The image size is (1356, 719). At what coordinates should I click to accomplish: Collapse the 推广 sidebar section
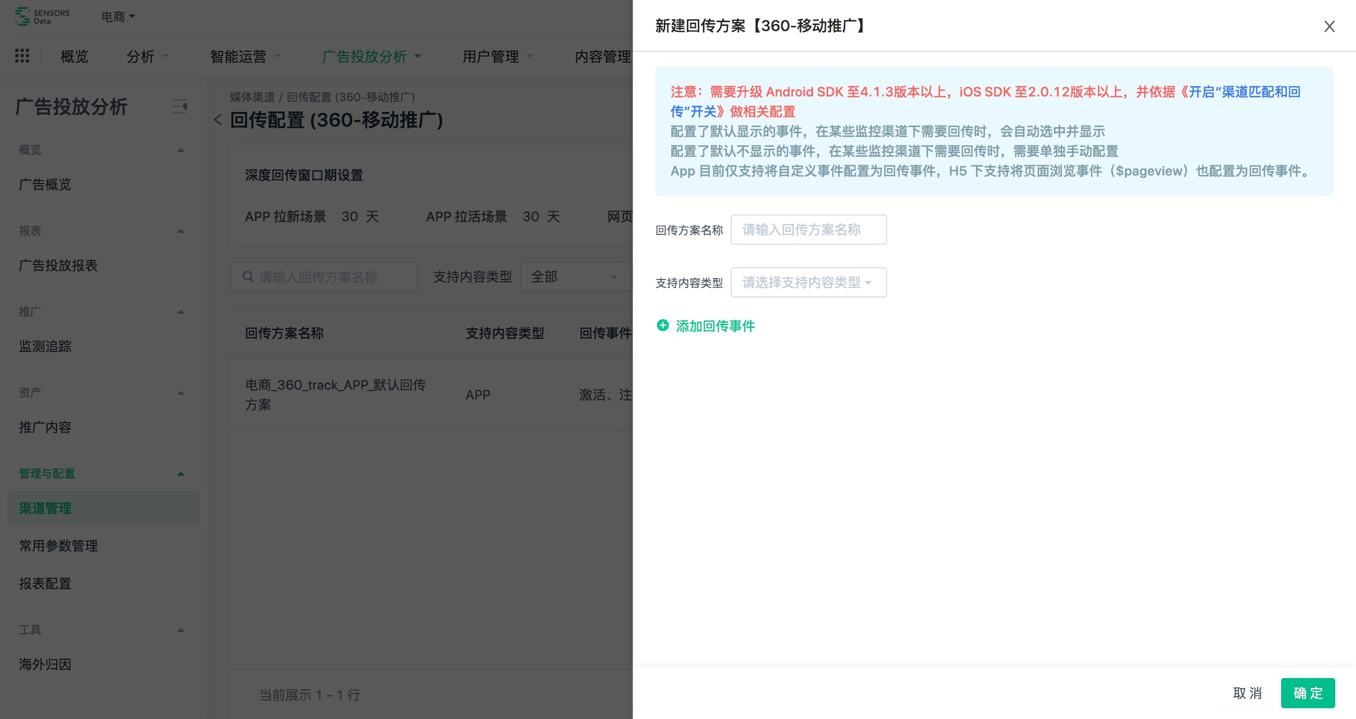pos(180,312)
